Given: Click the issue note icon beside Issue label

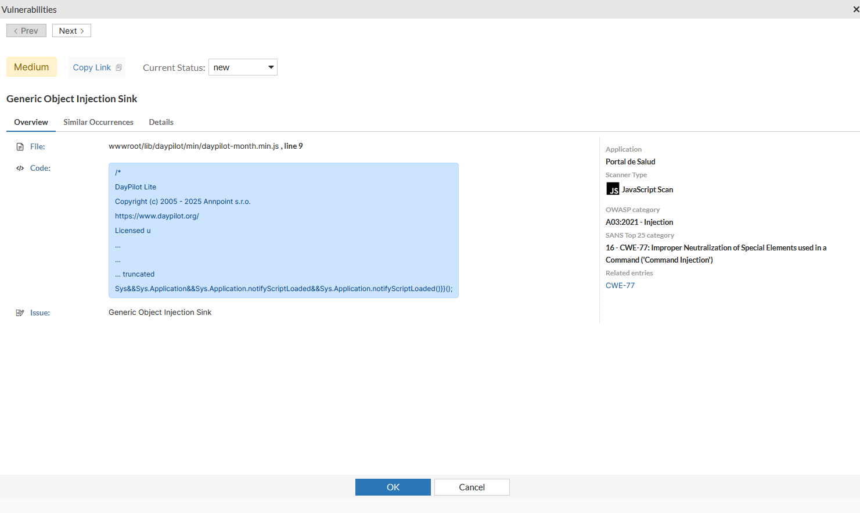Looking at the screenshot, I should tap(20, 313).
